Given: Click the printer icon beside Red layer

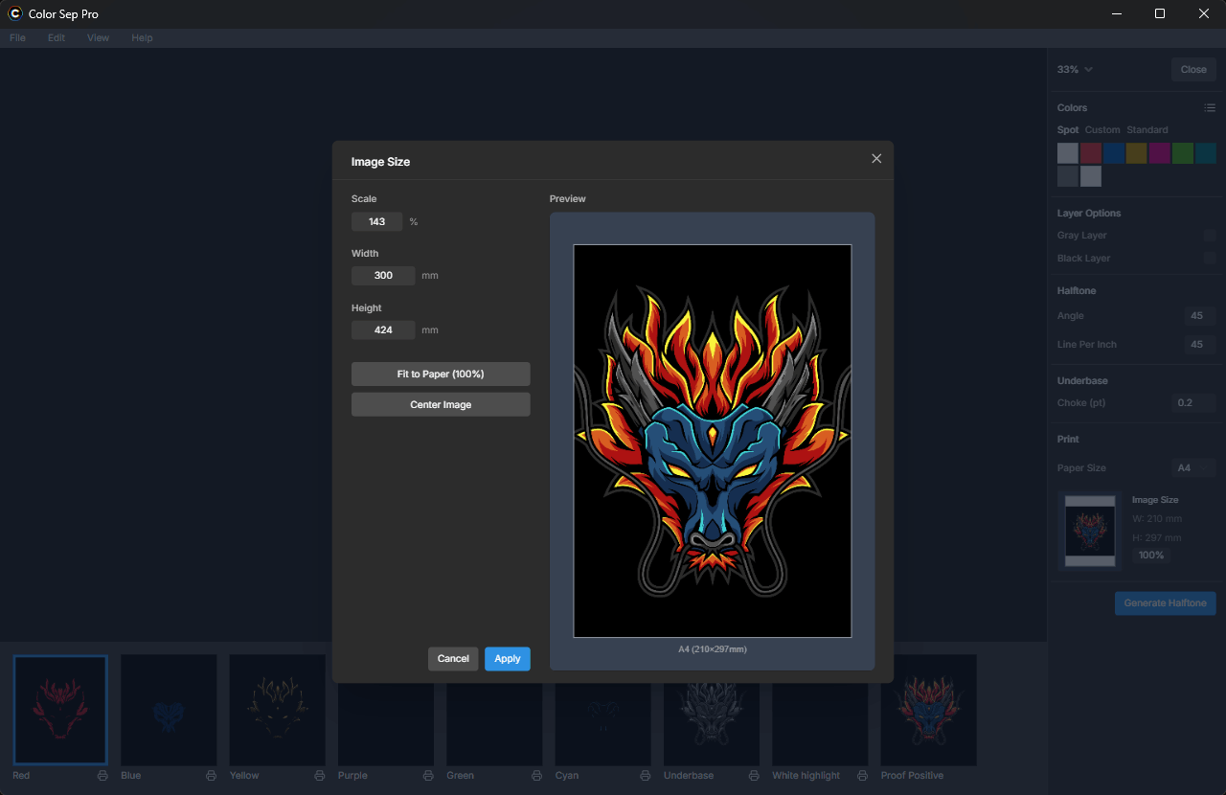Looking at the screenshot, I should click(x=102, y=776).
